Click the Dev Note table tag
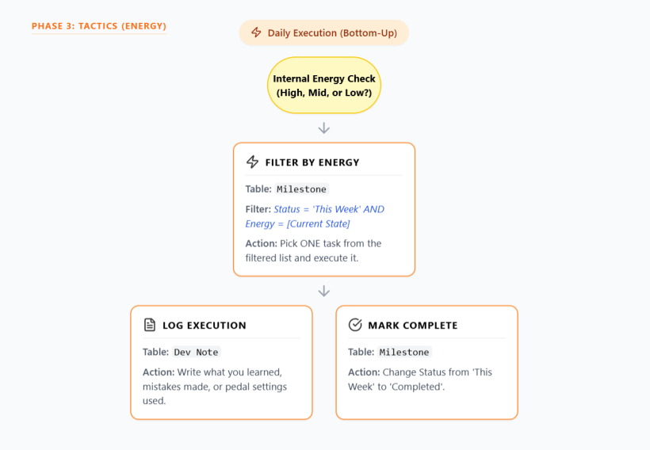 pyautogui.click(x=196, y=352)
